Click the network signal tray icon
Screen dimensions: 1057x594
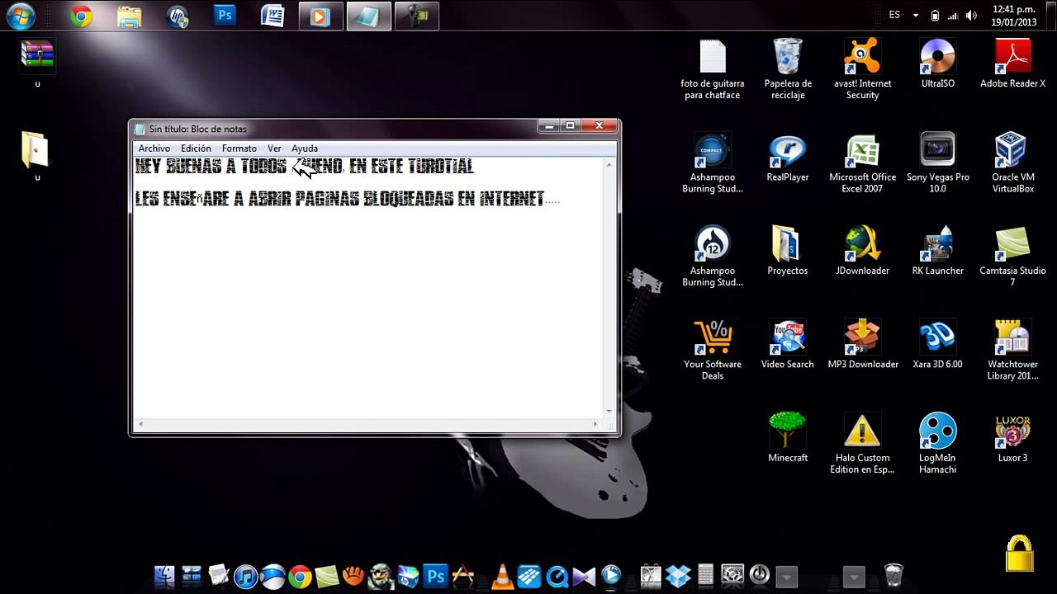pos(953,16)
